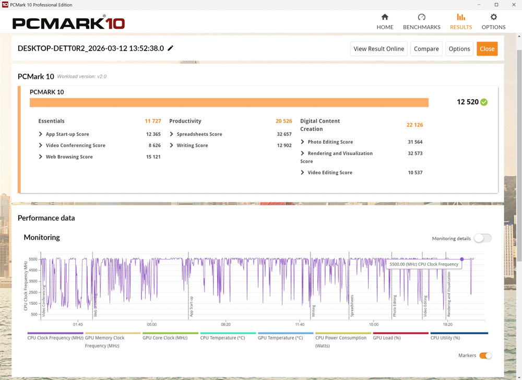522x380 pixels.
Task: Open Options gear icon
Action: [x=493, y=17]
